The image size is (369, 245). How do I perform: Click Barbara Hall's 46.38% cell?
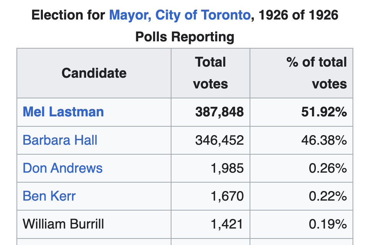[x=324, y=140]
